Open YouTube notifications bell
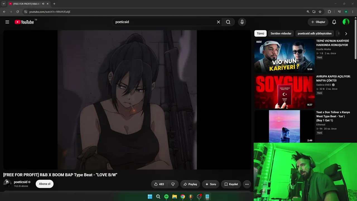Screen dimensions: 357x201 pyautogui.click(x=334, y=22)
